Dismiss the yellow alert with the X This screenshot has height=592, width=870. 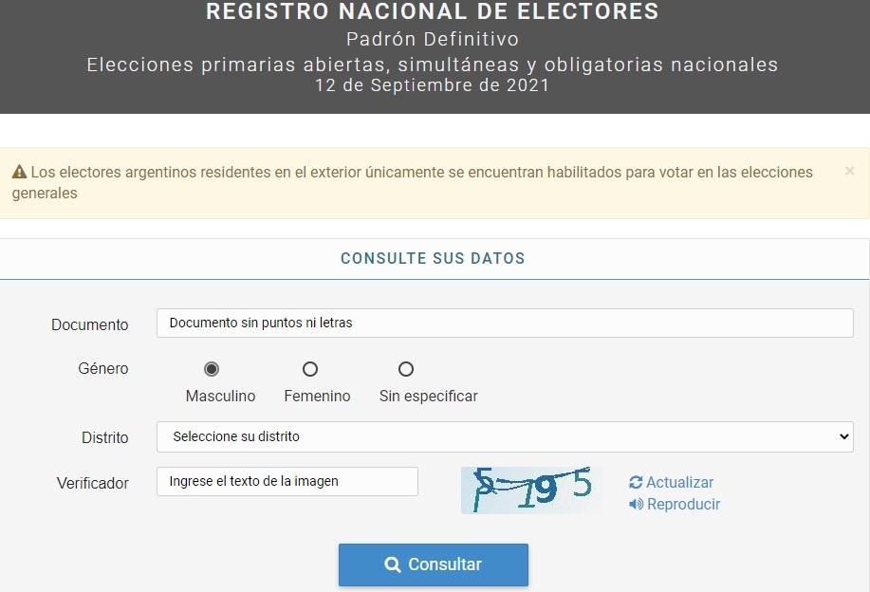849,172
